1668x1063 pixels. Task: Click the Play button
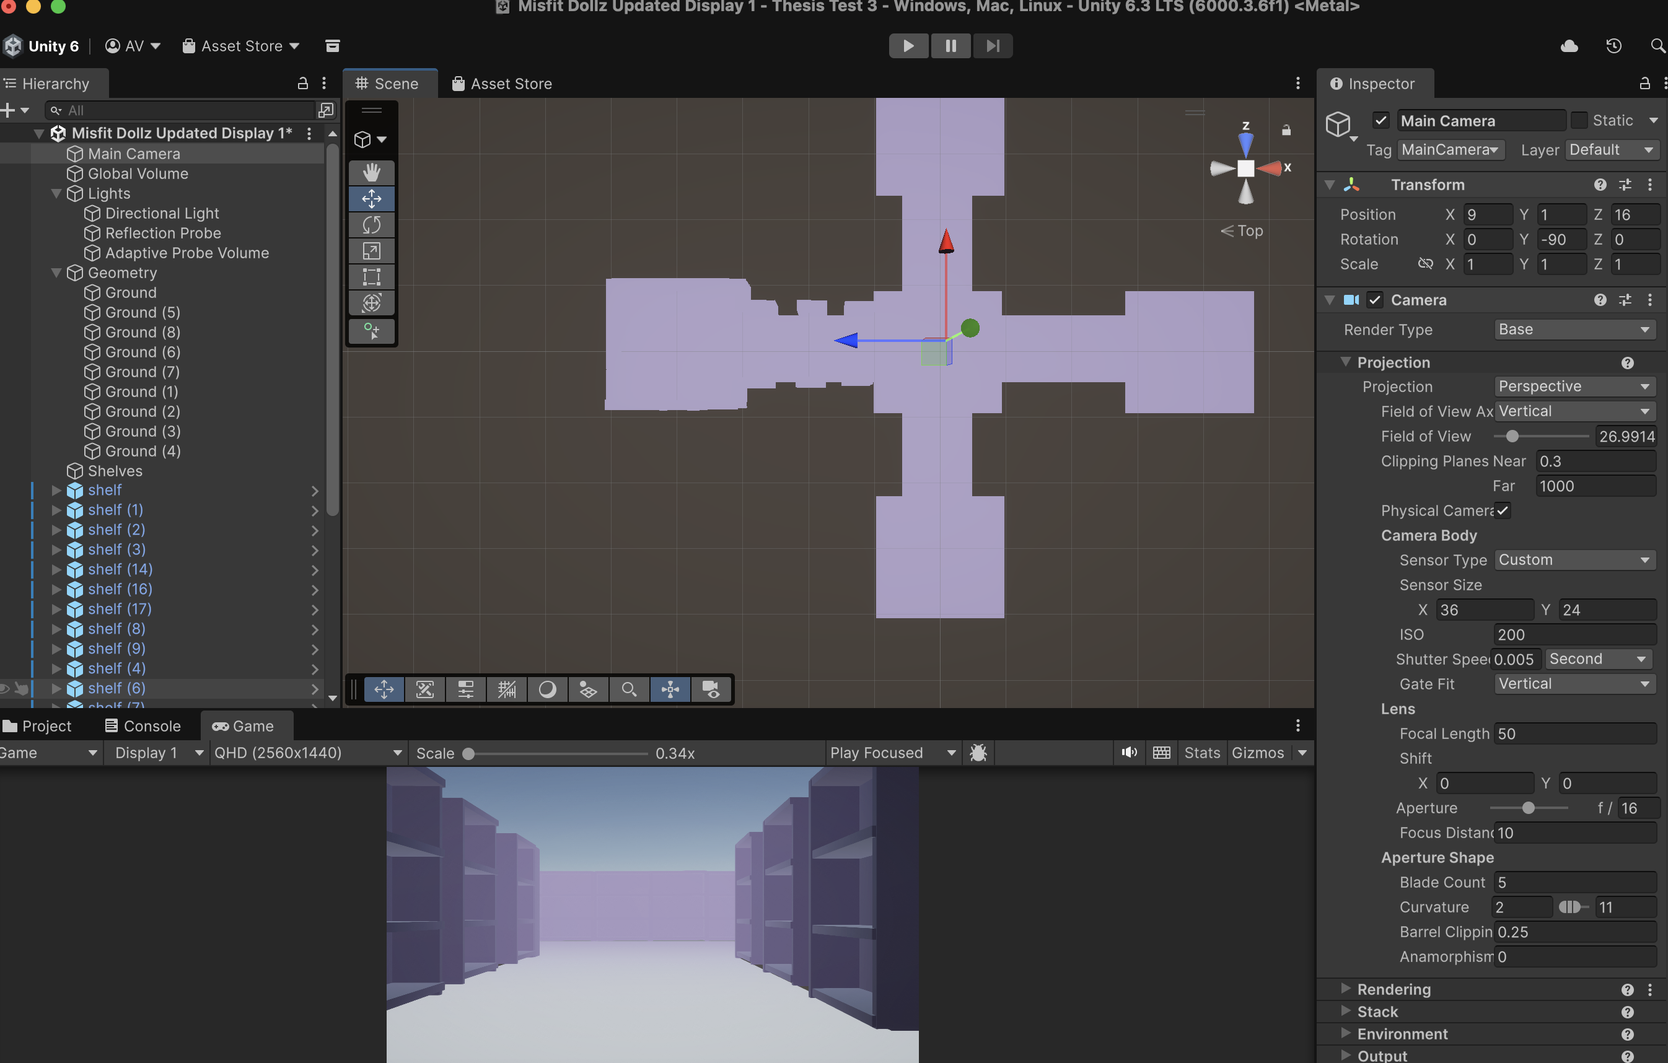[908, 46]
